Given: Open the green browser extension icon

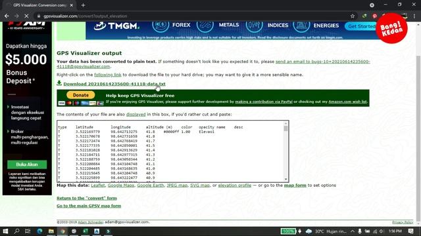Looking at the screenshot, I should [x=364, y=16].
